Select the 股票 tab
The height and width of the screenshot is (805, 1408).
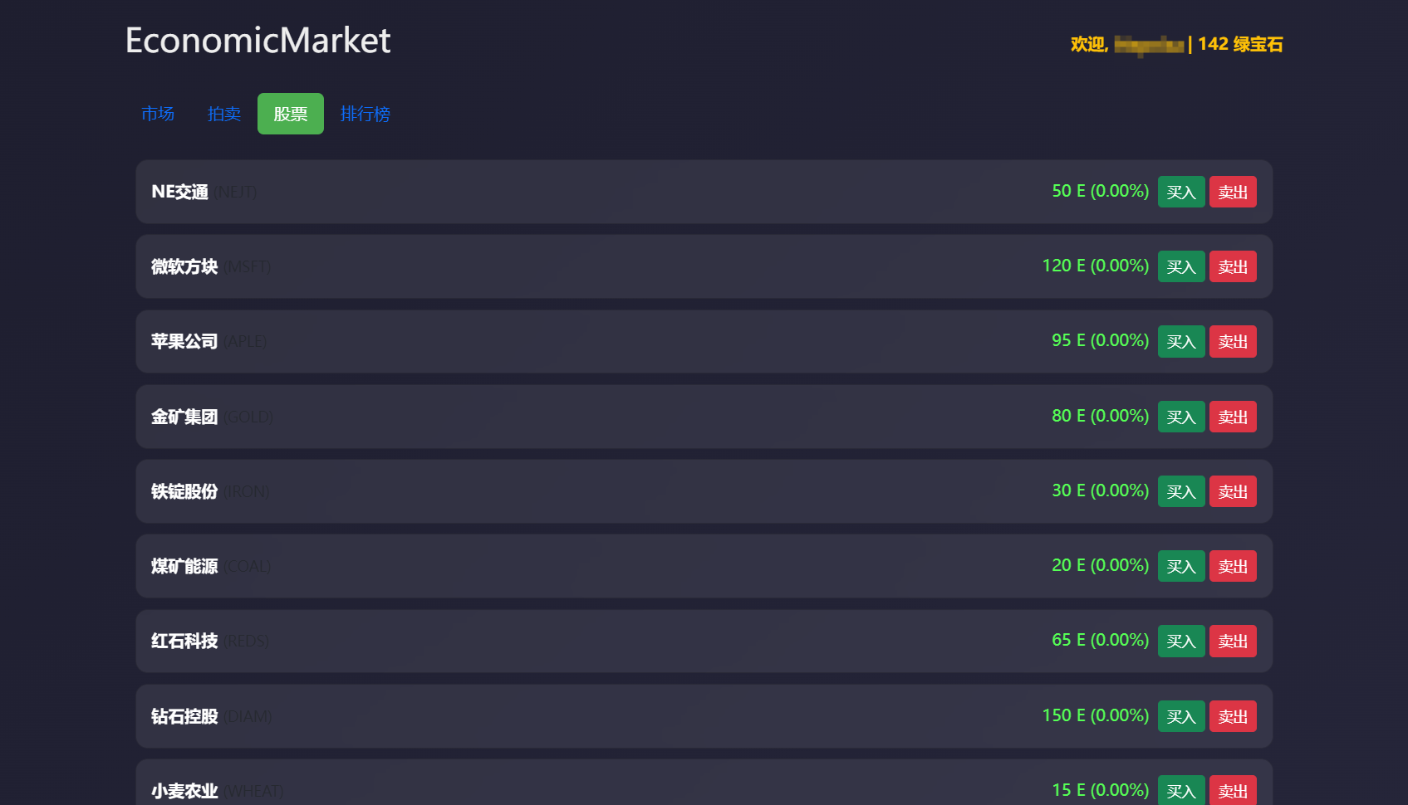[x=291, y=114]
